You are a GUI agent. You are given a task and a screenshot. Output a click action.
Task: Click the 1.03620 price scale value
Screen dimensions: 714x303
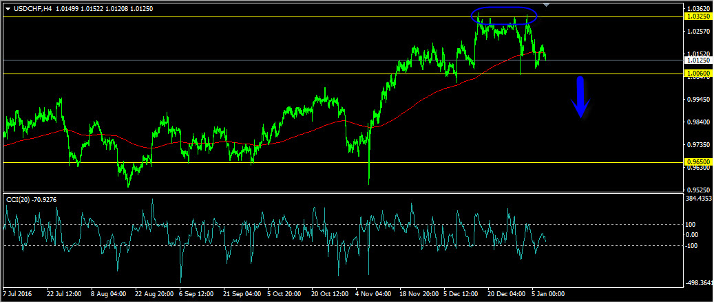(x=698, y=9)
